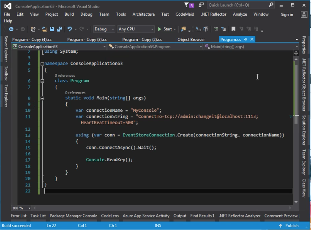311x230 pixels.
Task: Switch to the Program - Copy (2).cs tab
Action: 142,40
